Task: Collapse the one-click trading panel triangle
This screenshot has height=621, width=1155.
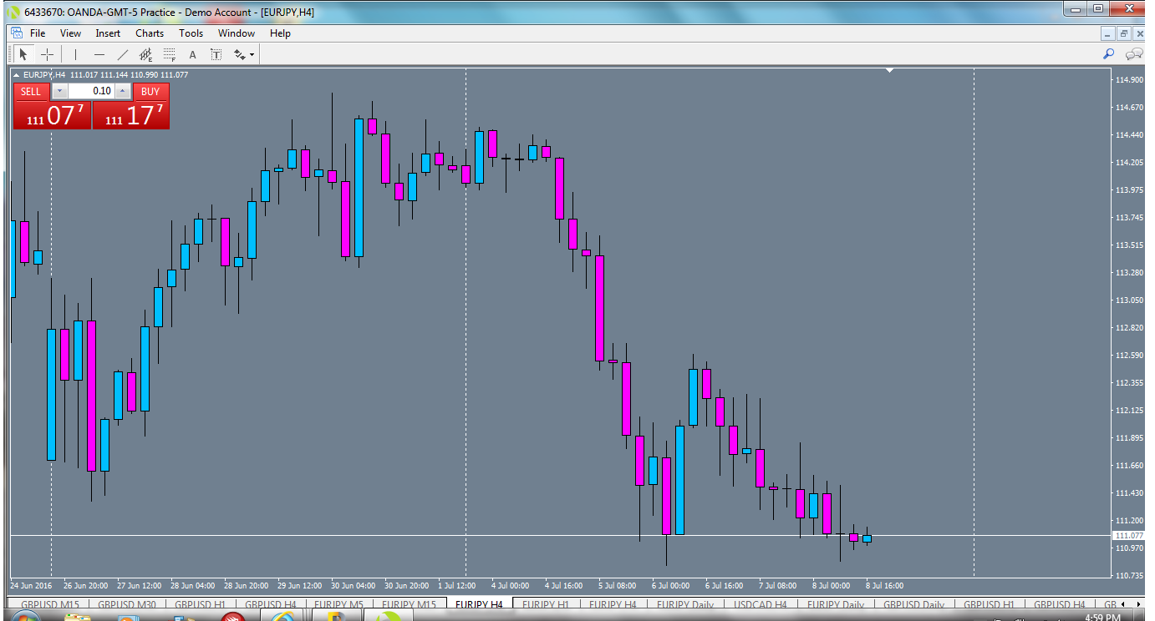Action: click(x=16, y=73)
